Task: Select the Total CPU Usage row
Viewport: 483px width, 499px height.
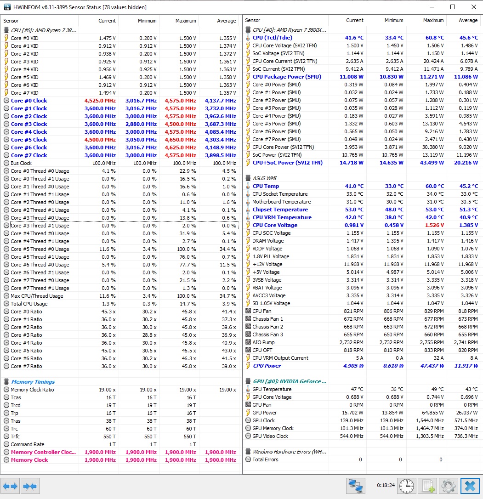Action: pos(120,304)
